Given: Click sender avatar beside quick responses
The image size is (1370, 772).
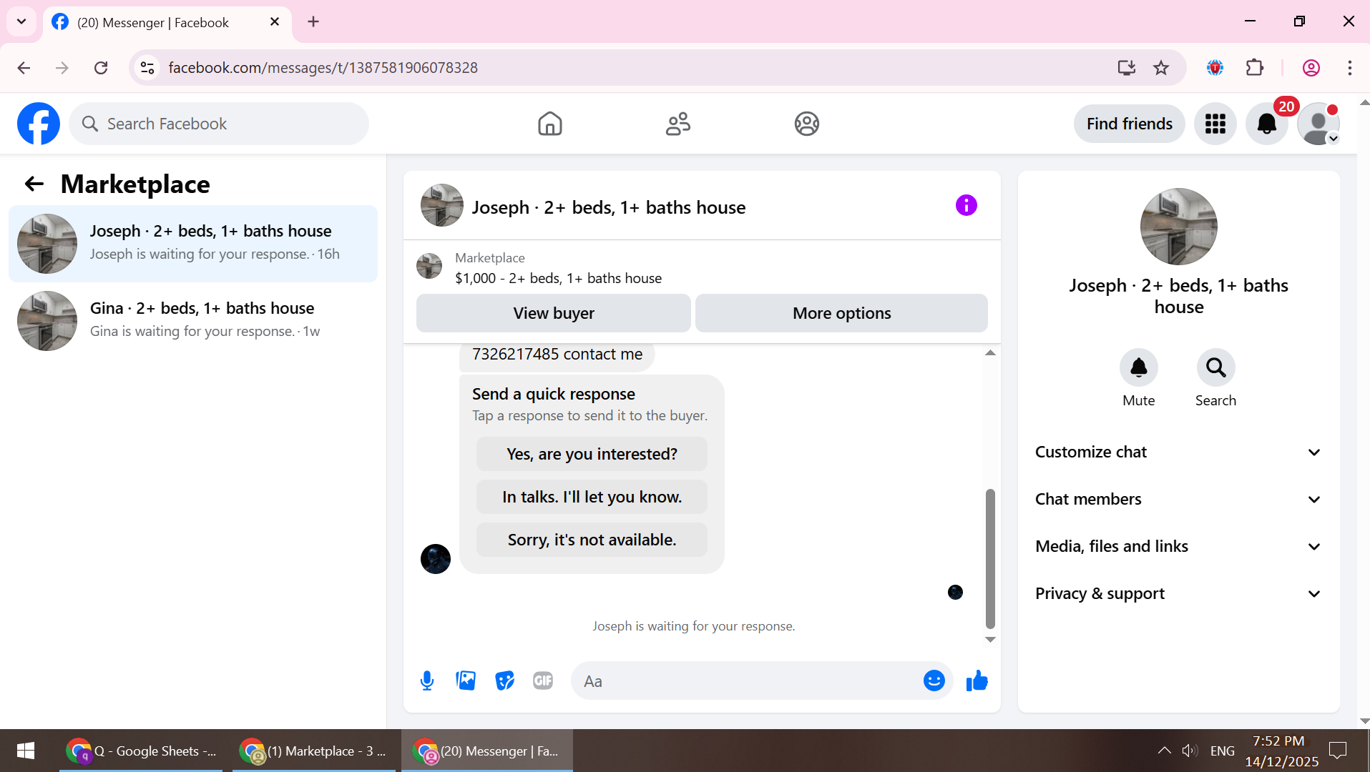Looking at the screenshot, I should click(x=435, y=559).
